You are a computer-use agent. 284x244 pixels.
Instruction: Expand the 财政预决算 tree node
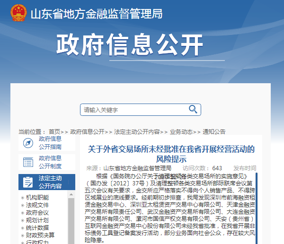[22, 235]
